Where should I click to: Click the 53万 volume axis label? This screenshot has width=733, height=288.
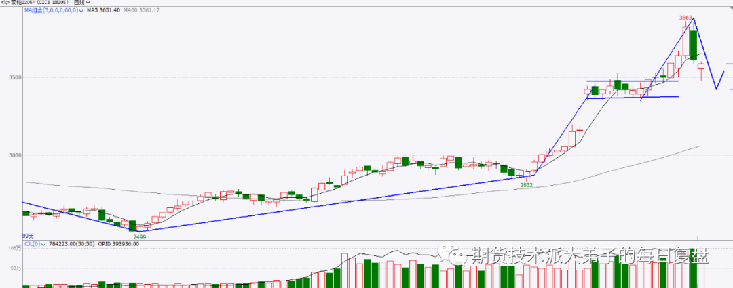(16, 268)
